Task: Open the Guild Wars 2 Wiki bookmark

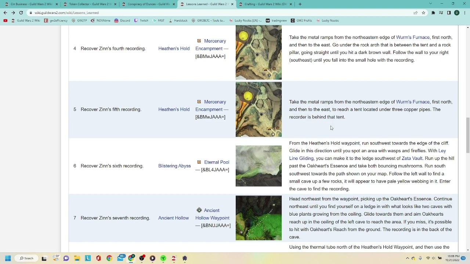Action: click(x=26, y=21)
